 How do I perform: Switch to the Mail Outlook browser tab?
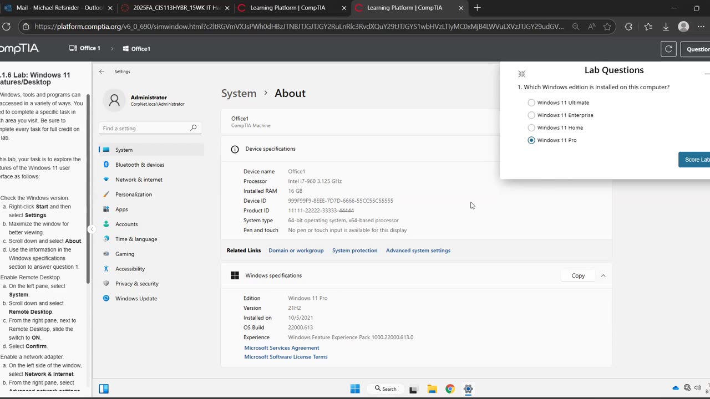[58, 8]
